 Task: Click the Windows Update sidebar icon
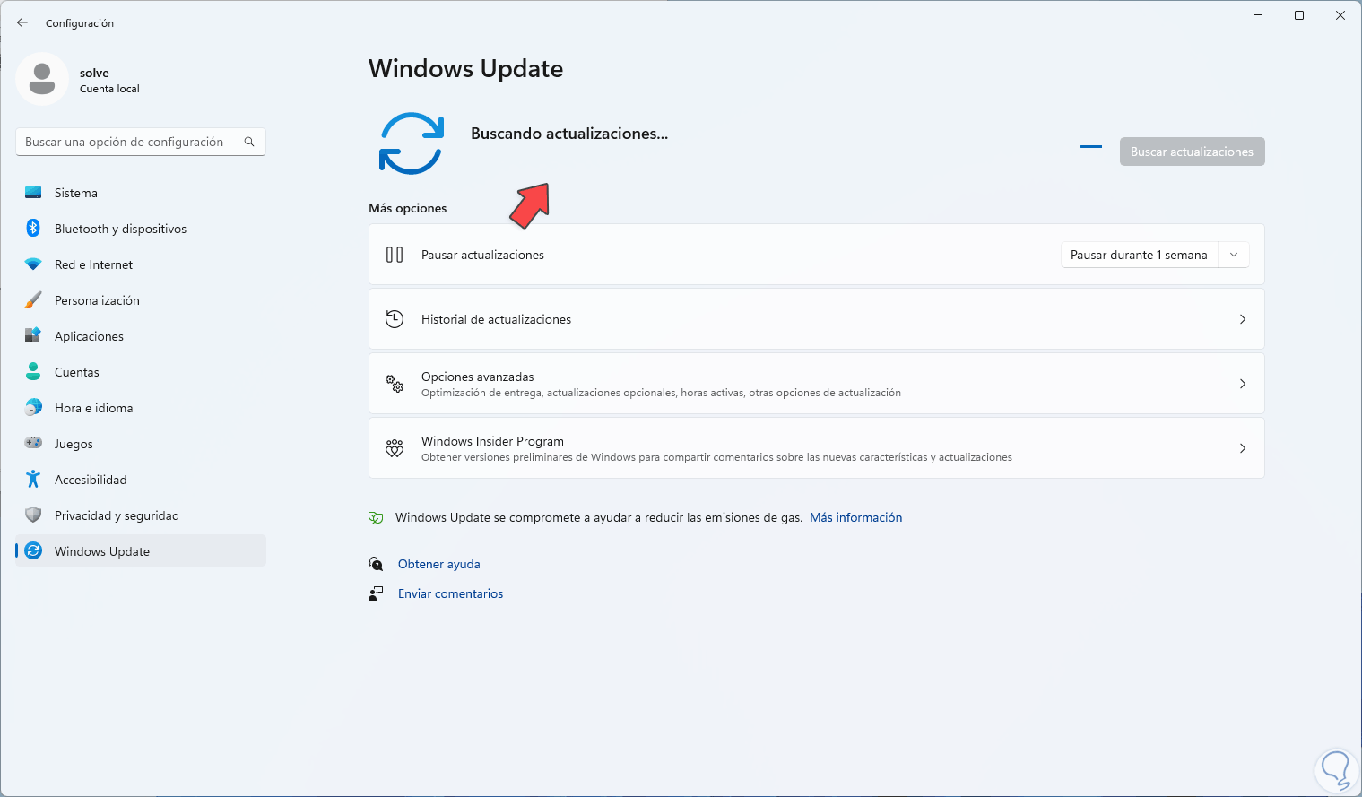33,551
